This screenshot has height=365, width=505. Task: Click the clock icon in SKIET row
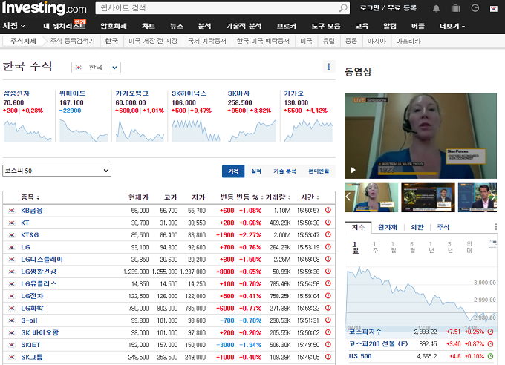point(328,345)
